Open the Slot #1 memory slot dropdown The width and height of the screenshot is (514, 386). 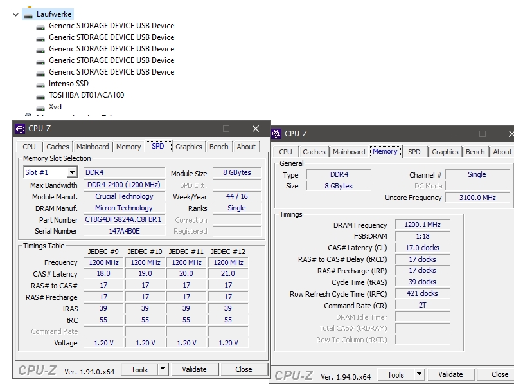(x=71, y=172)
